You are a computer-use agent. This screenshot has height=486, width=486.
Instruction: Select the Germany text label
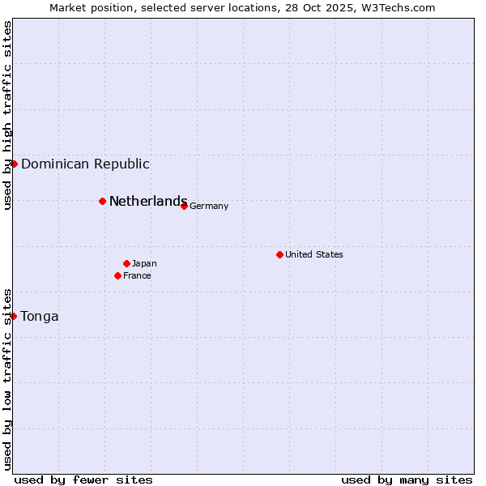tap(209, 206)
